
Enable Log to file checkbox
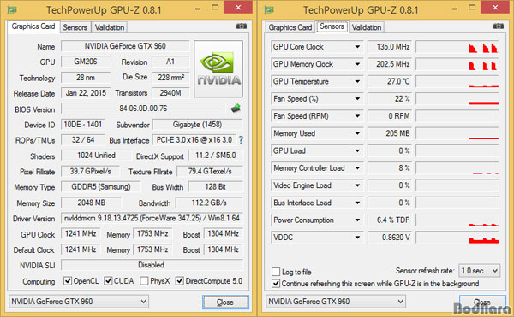coord(276,272)
